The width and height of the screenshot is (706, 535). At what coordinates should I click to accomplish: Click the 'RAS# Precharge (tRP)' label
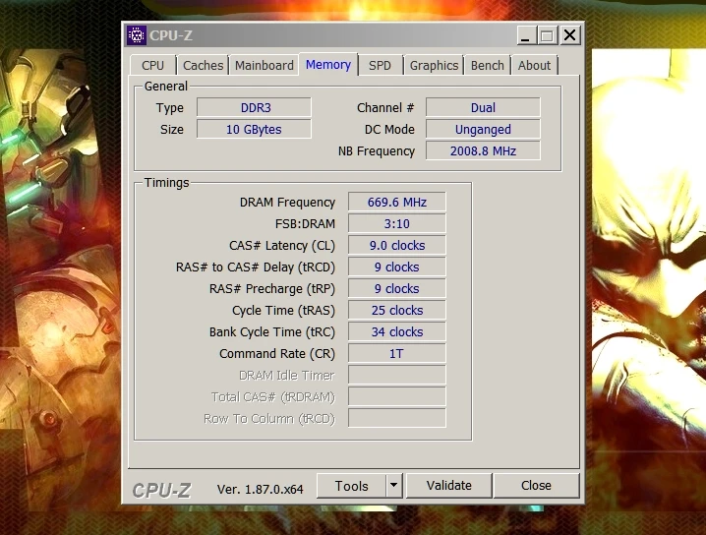tap(272, 289)
